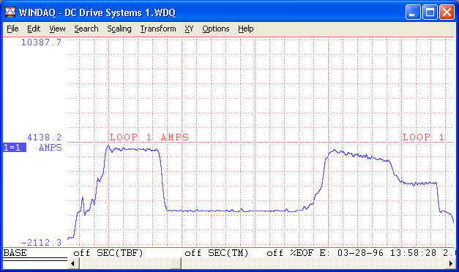Open the View menu

[x=57, y=29]
